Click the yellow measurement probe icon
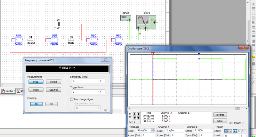 (x=253, y=57)
